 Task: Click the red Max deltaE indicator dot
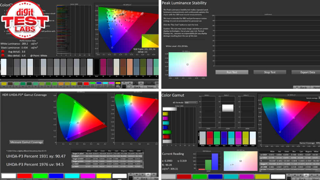(2, 55)
